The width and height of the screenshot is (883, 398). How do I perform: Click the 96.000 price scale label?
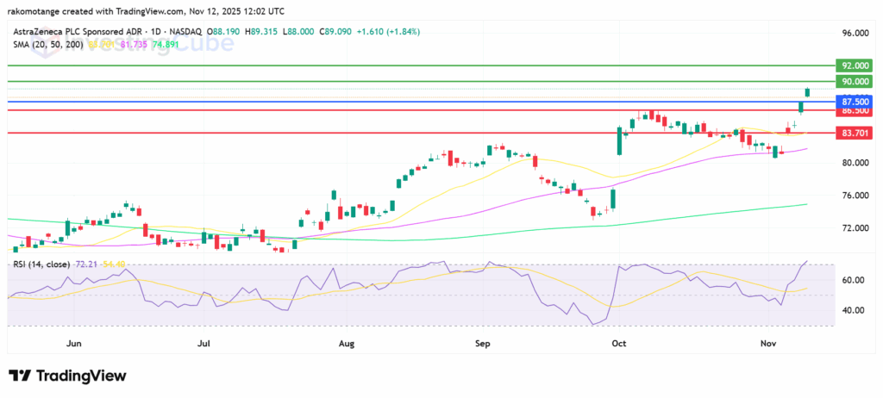(855, 33)
